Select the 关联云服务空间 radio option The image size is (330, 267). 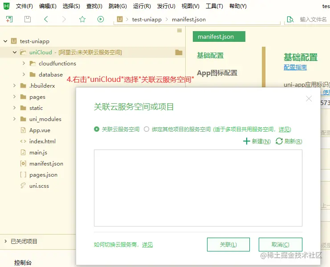click(x=97, y=129)
